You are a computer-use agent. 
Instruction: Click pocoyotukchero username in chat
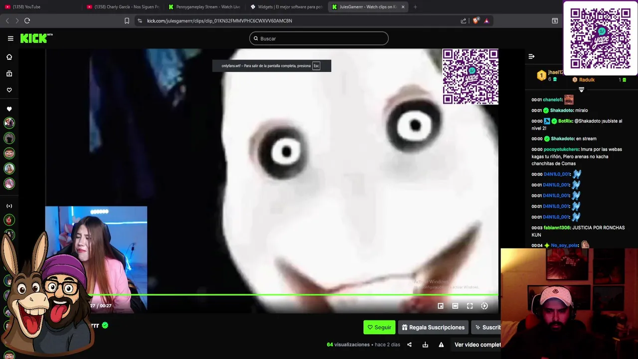coord(561,150)
